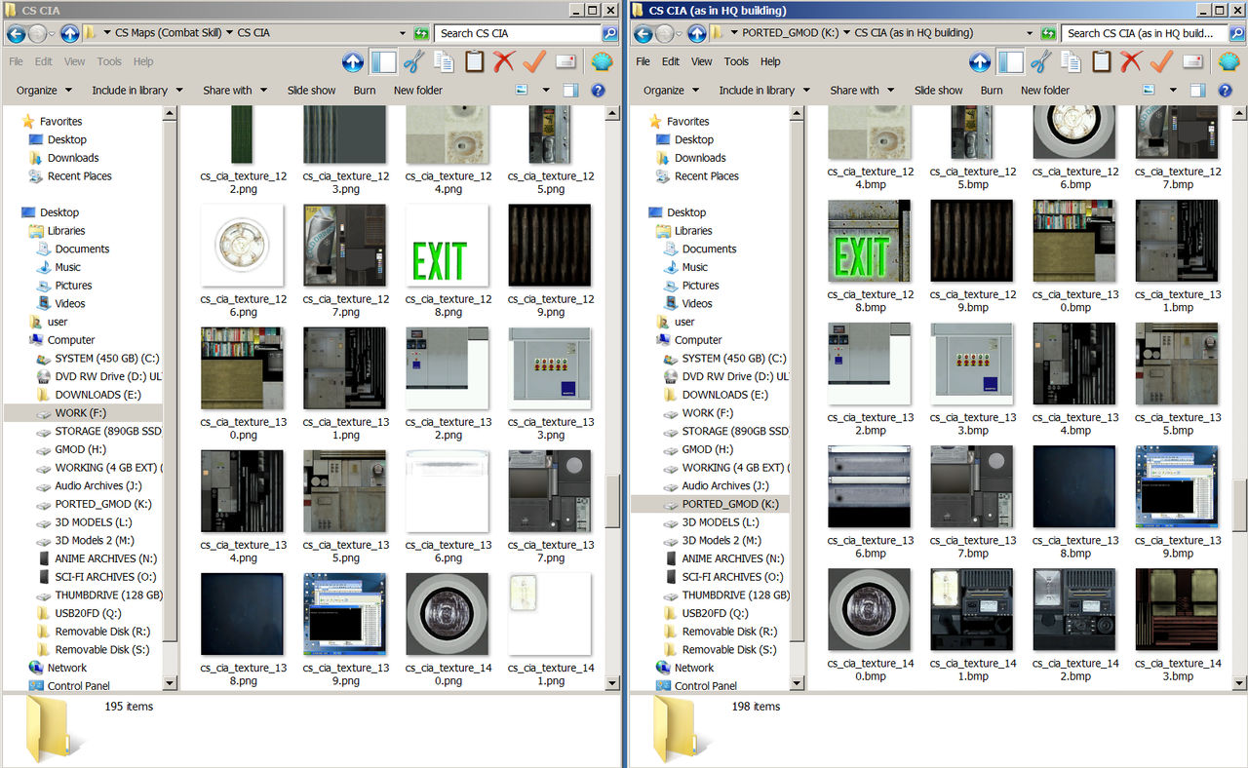
Task: Click the orange checkmark toolbar icon
Action: tap(532, 61)
